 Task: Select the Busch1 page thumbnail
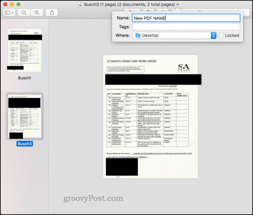25,50
